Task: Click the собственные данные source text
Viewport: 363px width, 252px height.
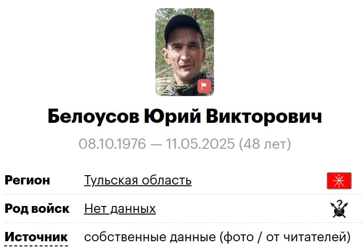Action: [150, 237]
